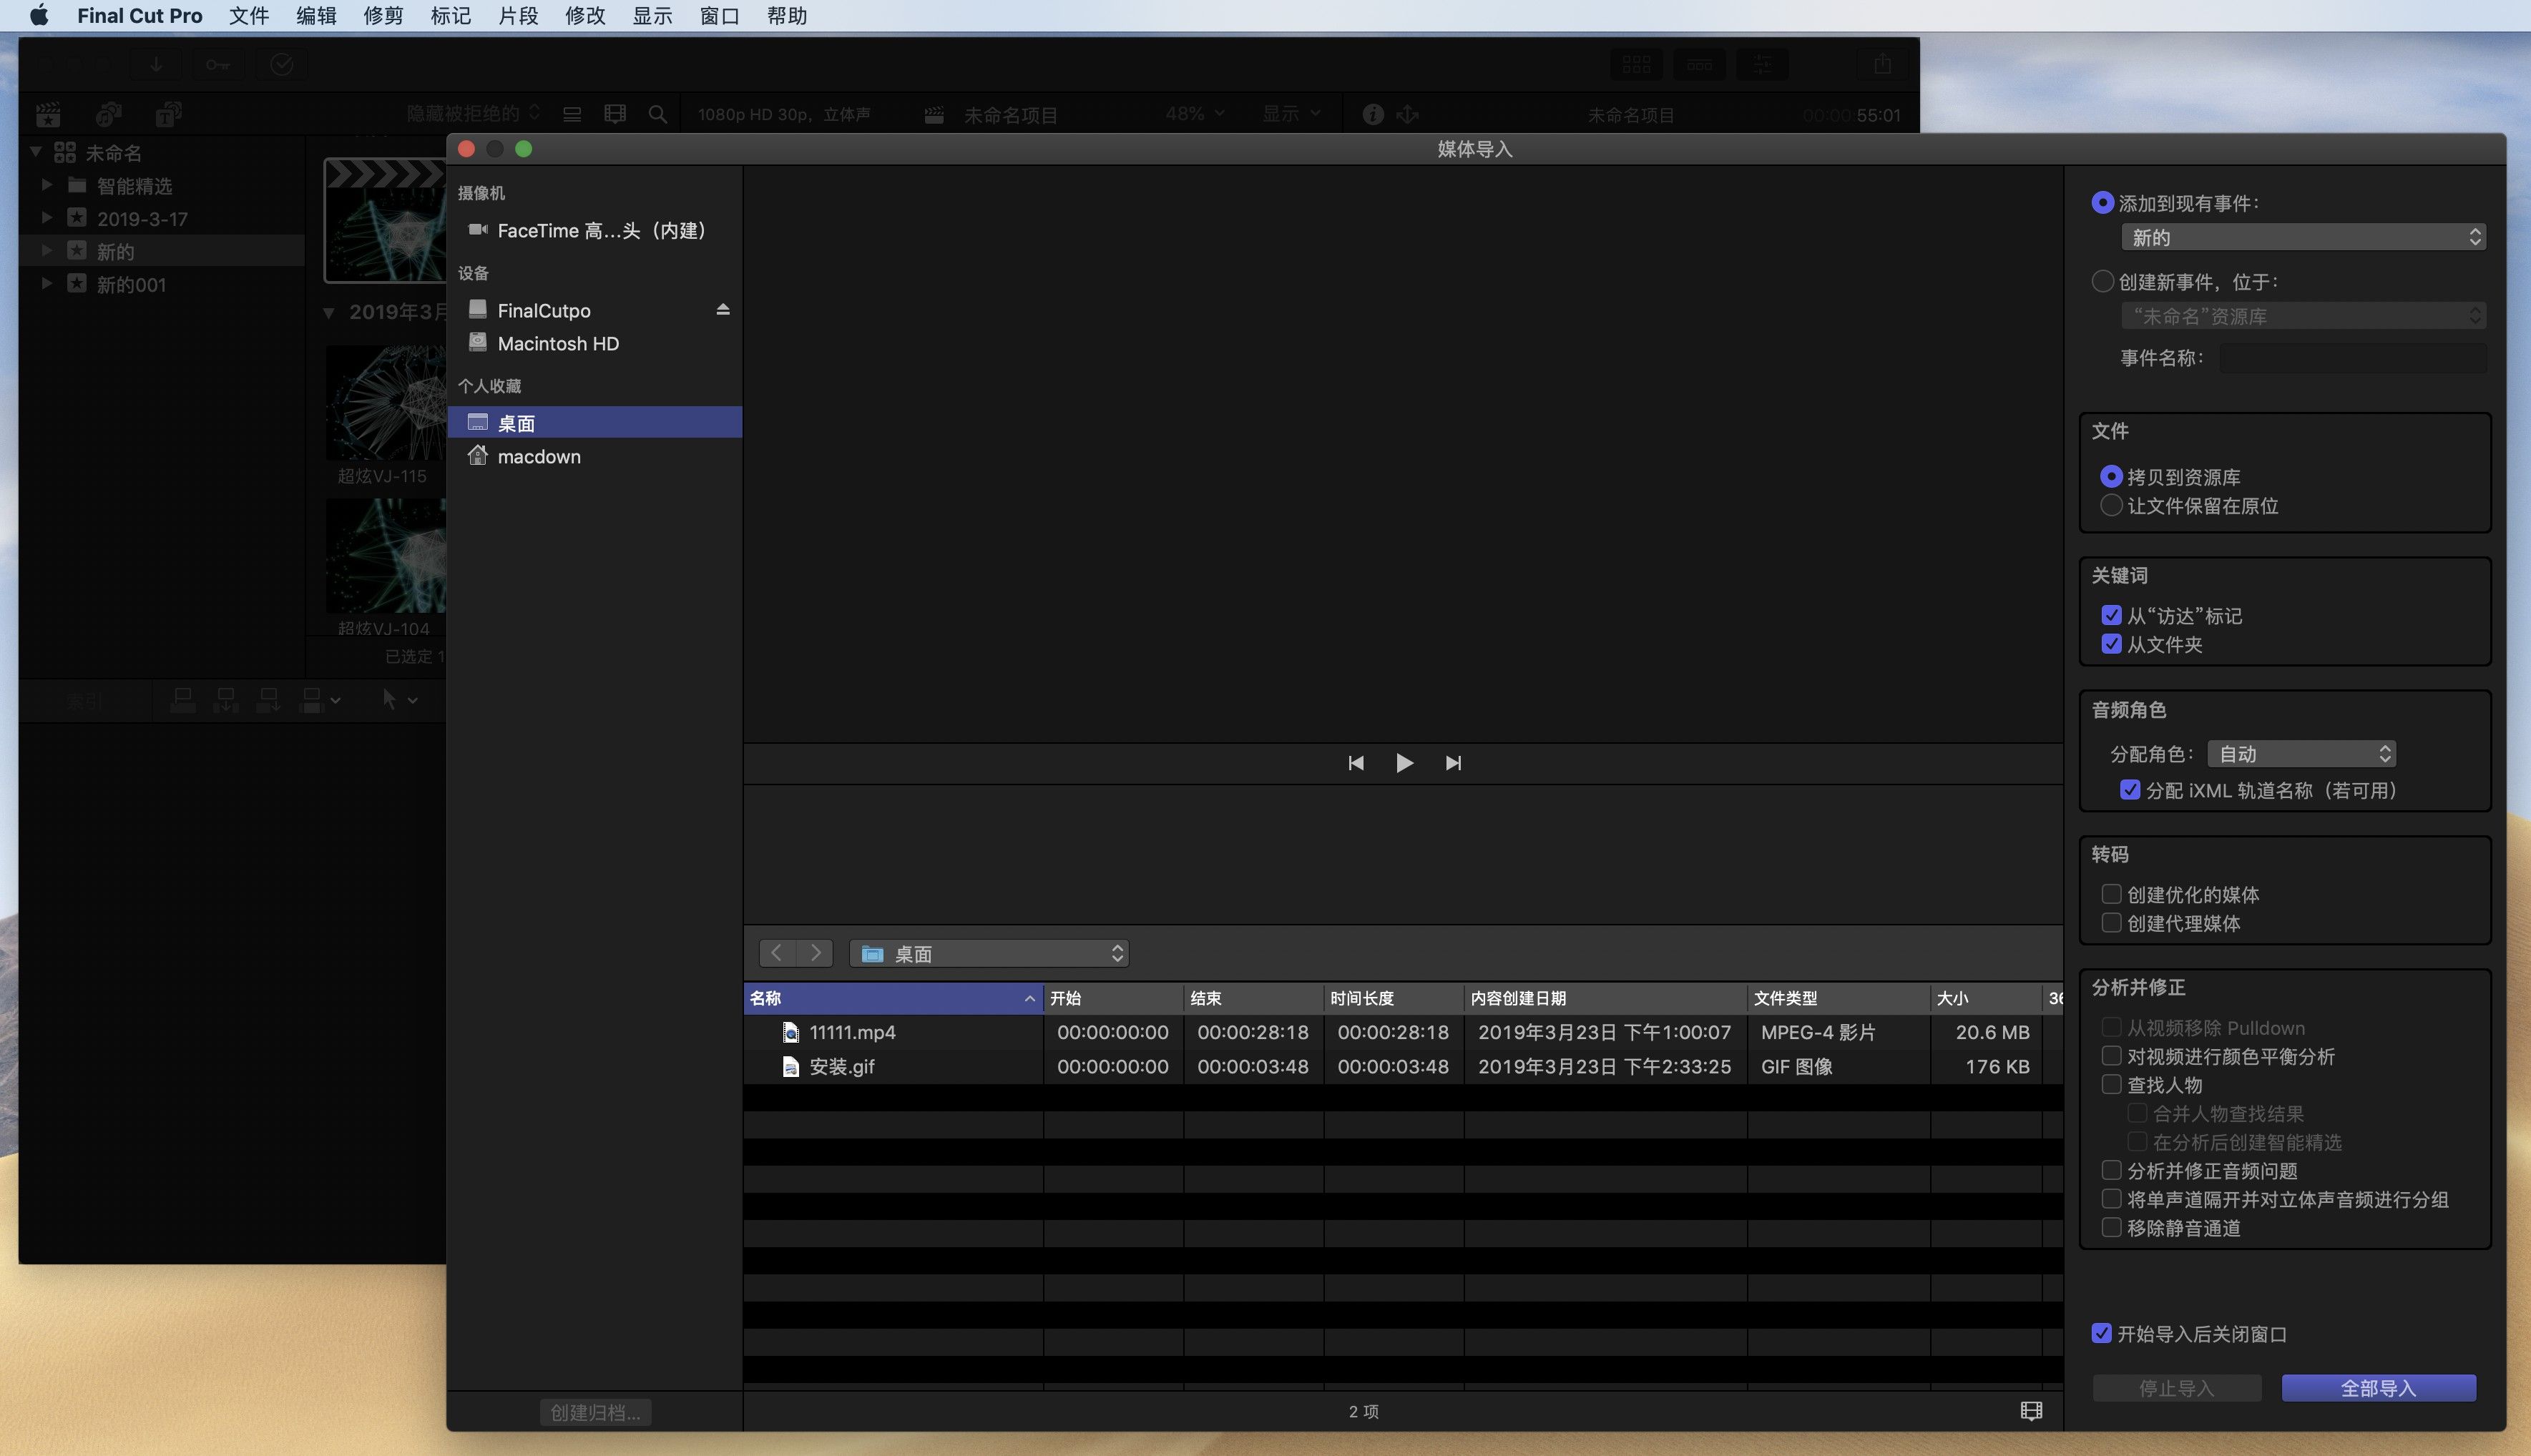Go to next clip in import viewer
This screenshot has height=1456, width=2531.
[x=1454, y=763]
